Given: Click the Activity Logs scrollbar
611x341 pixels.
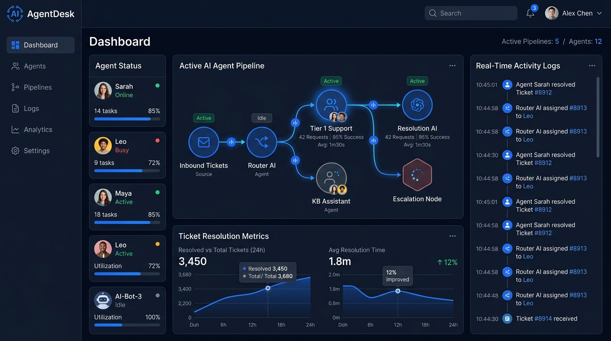Looking at the screenshot, I should pyautogui.click(x=598, y=117).
